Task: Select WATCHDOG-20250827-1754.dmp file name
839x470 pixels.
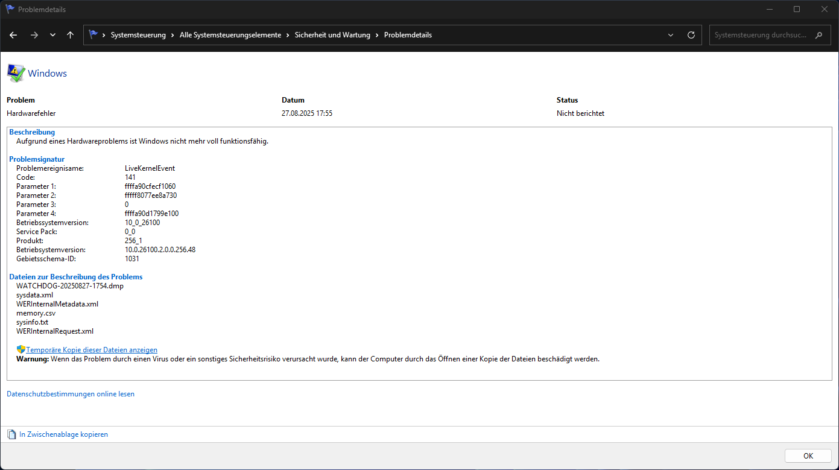Action: pyautogui.click(x=70, y=286)
